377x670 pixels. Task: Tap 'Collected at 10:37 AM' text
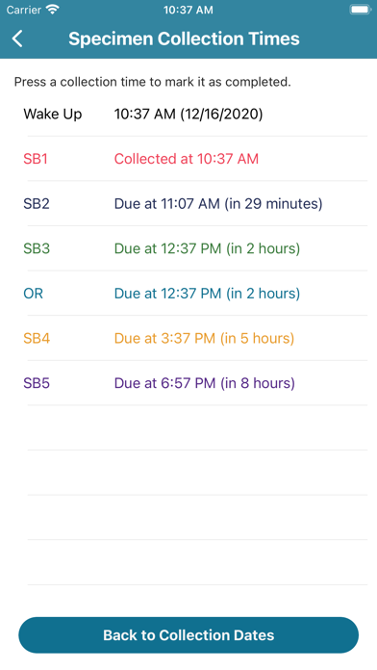click(187, 159)
